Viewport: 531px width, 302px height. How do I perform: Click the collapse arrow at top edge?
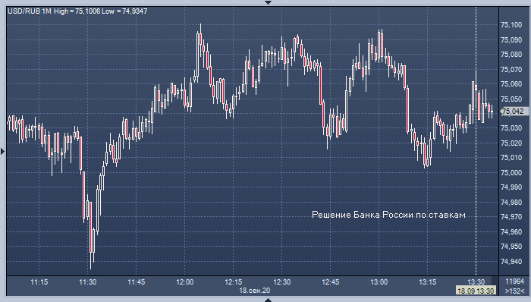coord(268,2)
